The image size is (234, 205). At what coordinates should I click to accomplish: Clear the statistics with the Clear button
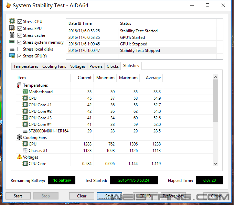point(82,196)
